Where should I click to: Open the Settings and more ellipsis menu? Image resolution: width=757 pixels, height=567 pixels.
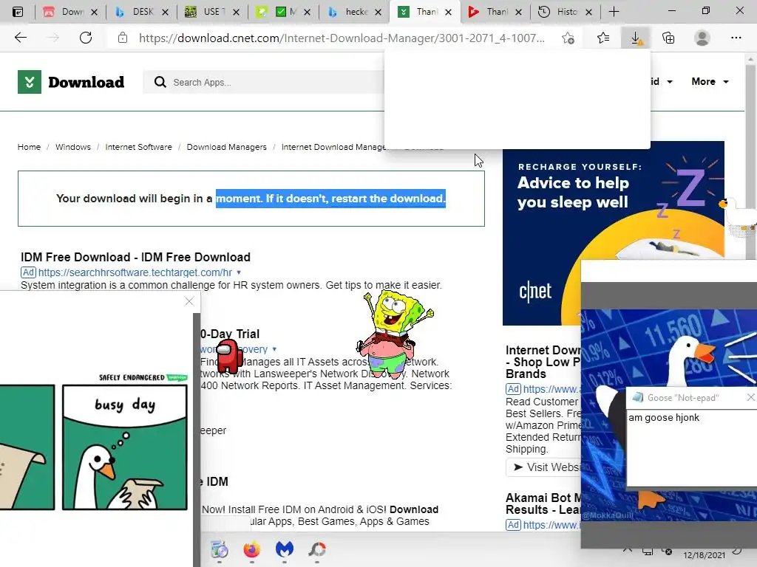pos(736,38)
